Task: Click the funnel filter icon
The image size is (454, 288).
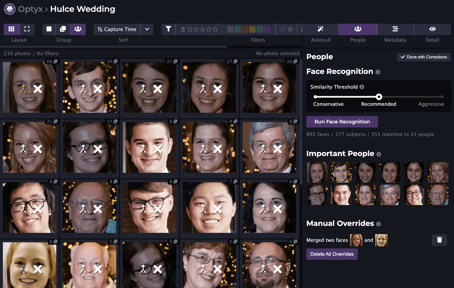Action: 168,29
